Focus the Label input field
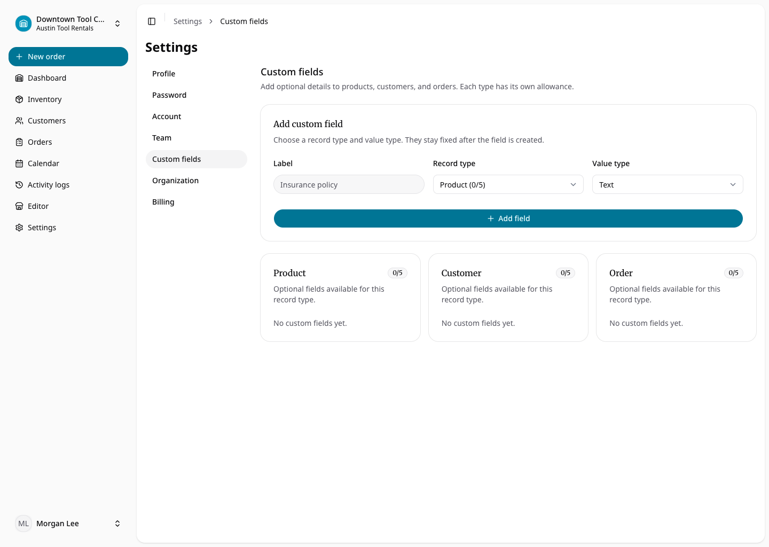This screenshot has height=547, width=769. [x=349, y=184]
